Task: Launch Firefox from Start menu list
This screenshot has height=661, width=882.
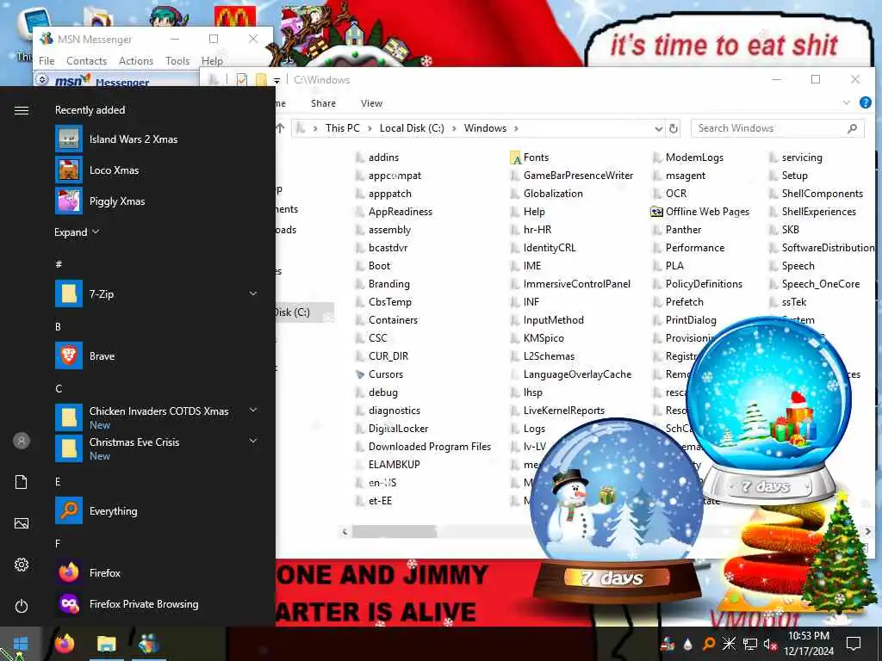Action: pos(89,572)
